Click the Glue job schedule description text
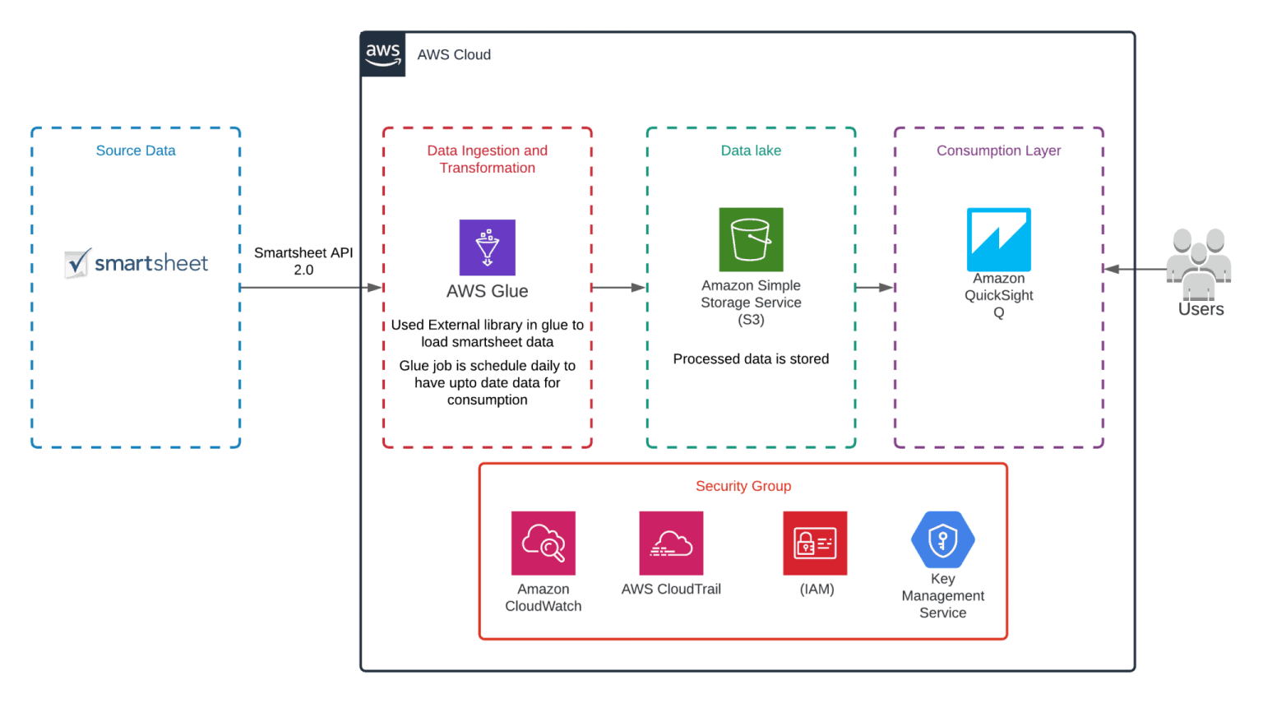 pyautogui.click(x=487, y=382)
